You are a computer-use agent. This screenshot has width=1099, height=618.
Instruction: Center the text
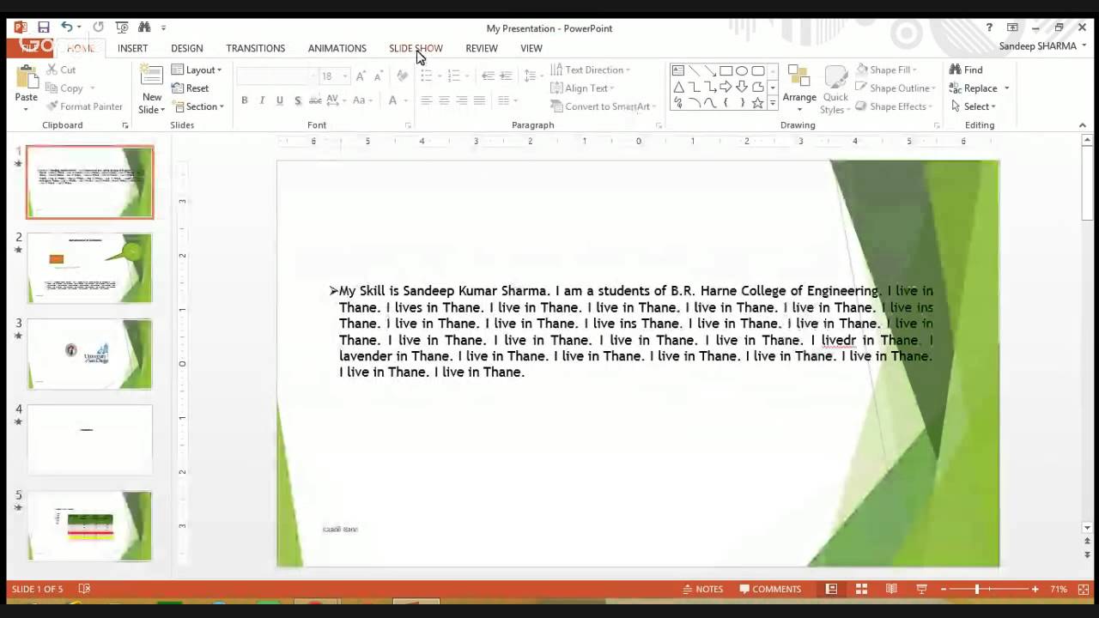coord(444,100)
